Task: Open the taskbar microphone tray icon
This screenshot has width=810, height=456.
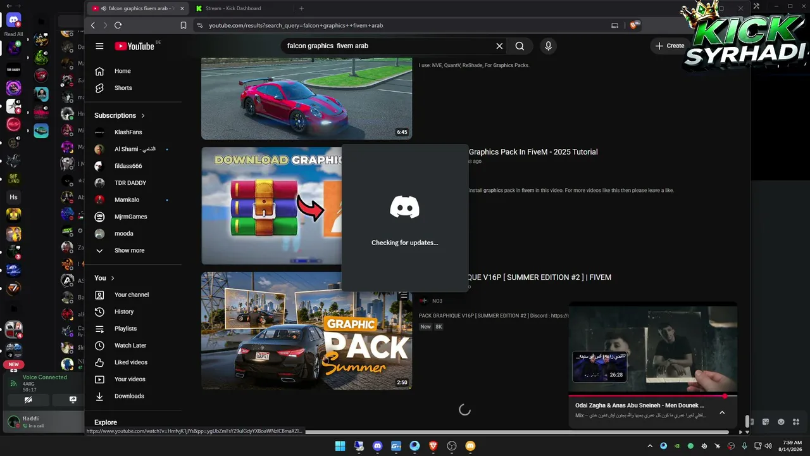Action: tap(744, 446)
